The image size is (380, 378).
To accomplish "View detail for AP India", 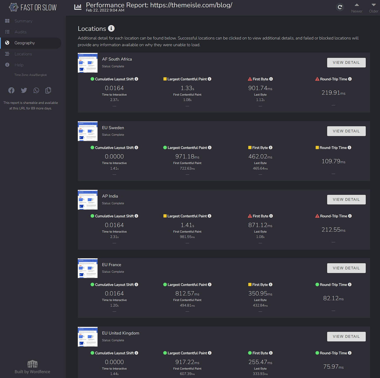I will click(x=346, y=200).
